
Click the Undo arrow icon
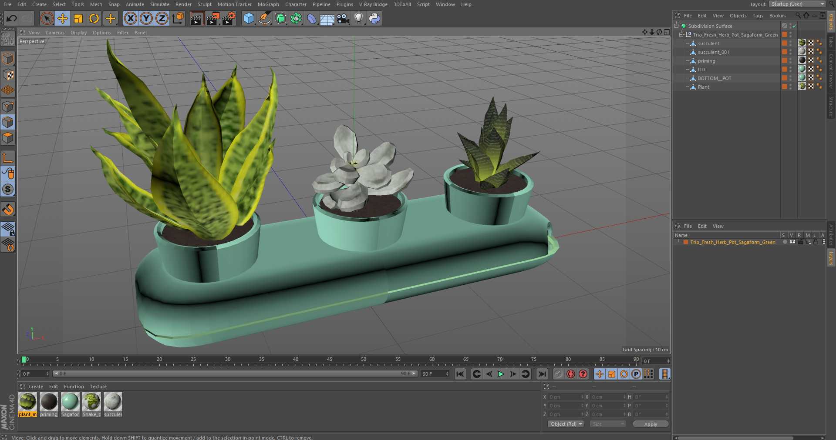(x=12, y=18)
